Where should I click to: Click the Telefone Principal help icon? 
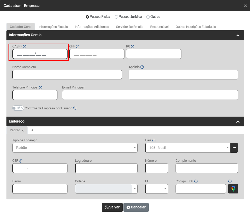40,87
